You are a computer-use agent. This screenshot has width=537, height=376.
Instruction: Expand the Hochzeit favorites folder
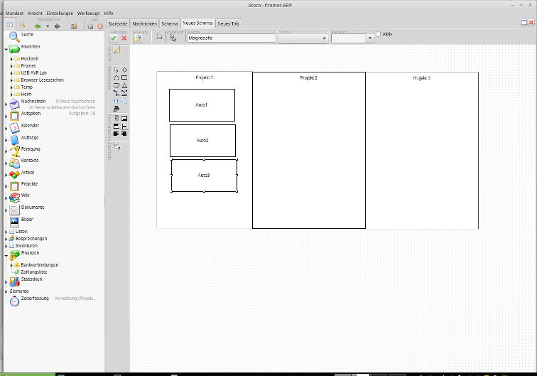click(x=11, y=58)
